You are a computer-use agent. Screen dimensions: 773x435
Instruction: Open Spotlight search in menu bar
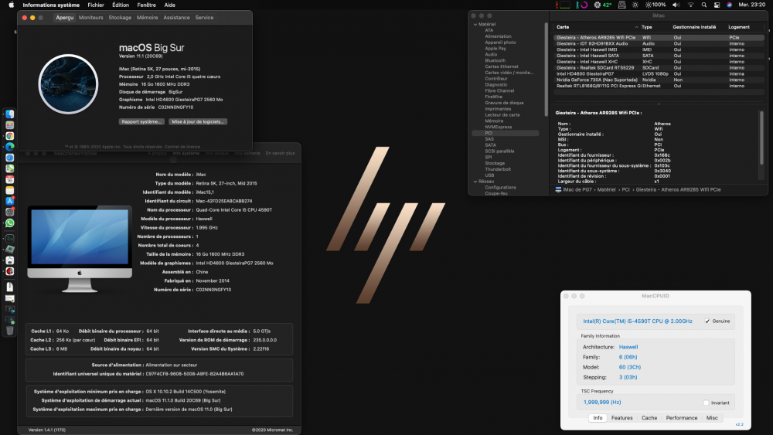coord(704,5)
